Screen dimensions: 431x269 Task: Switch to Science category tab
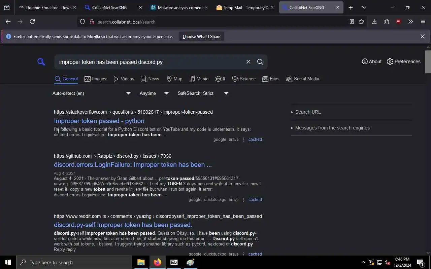point(243,79)
